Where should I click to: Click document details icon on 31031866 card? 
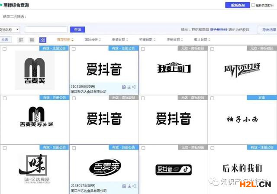124,87
